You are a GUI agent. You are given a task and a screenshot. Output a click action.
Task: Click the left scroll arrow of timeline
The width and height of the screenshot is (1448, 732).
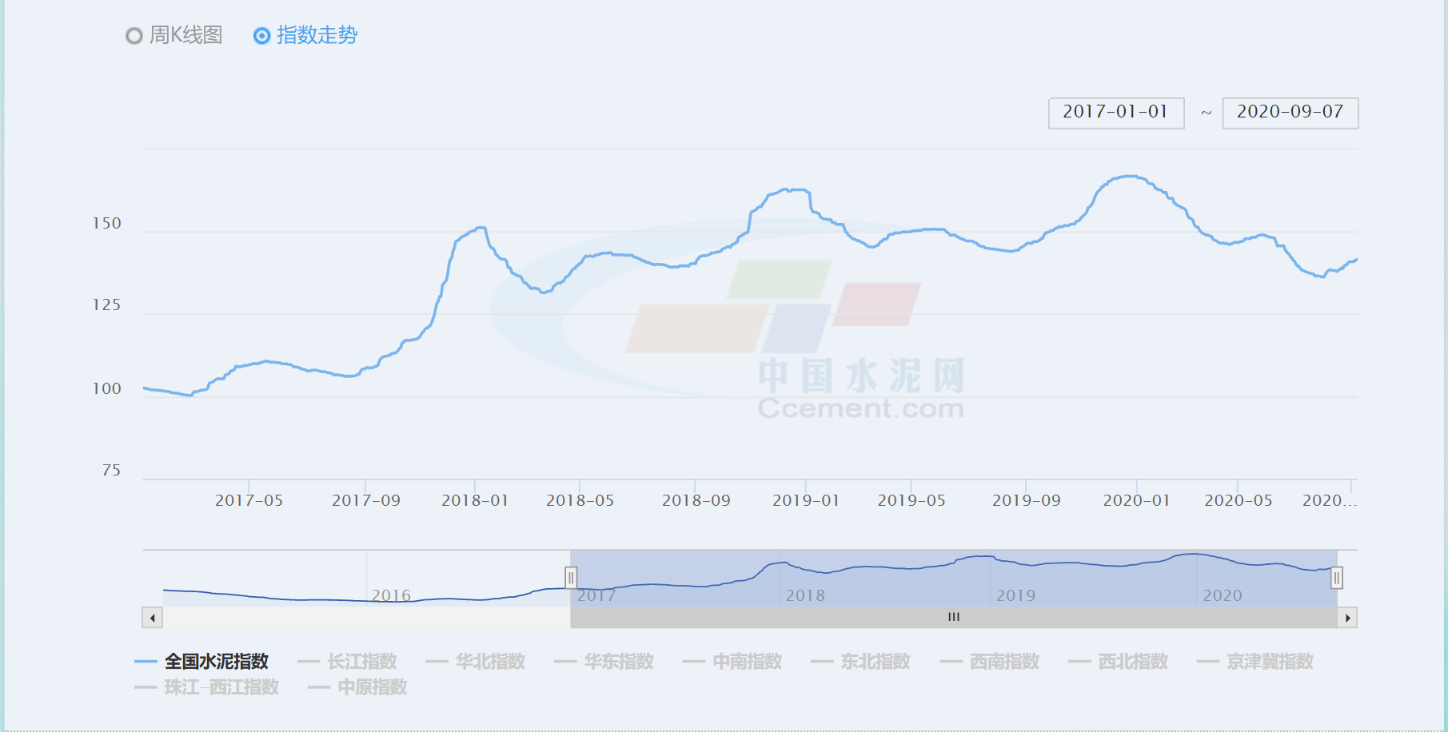click(153, 618)
